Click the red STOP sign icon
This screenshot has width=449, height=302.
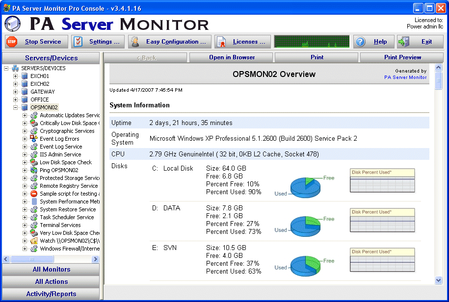tap(12, 42)
